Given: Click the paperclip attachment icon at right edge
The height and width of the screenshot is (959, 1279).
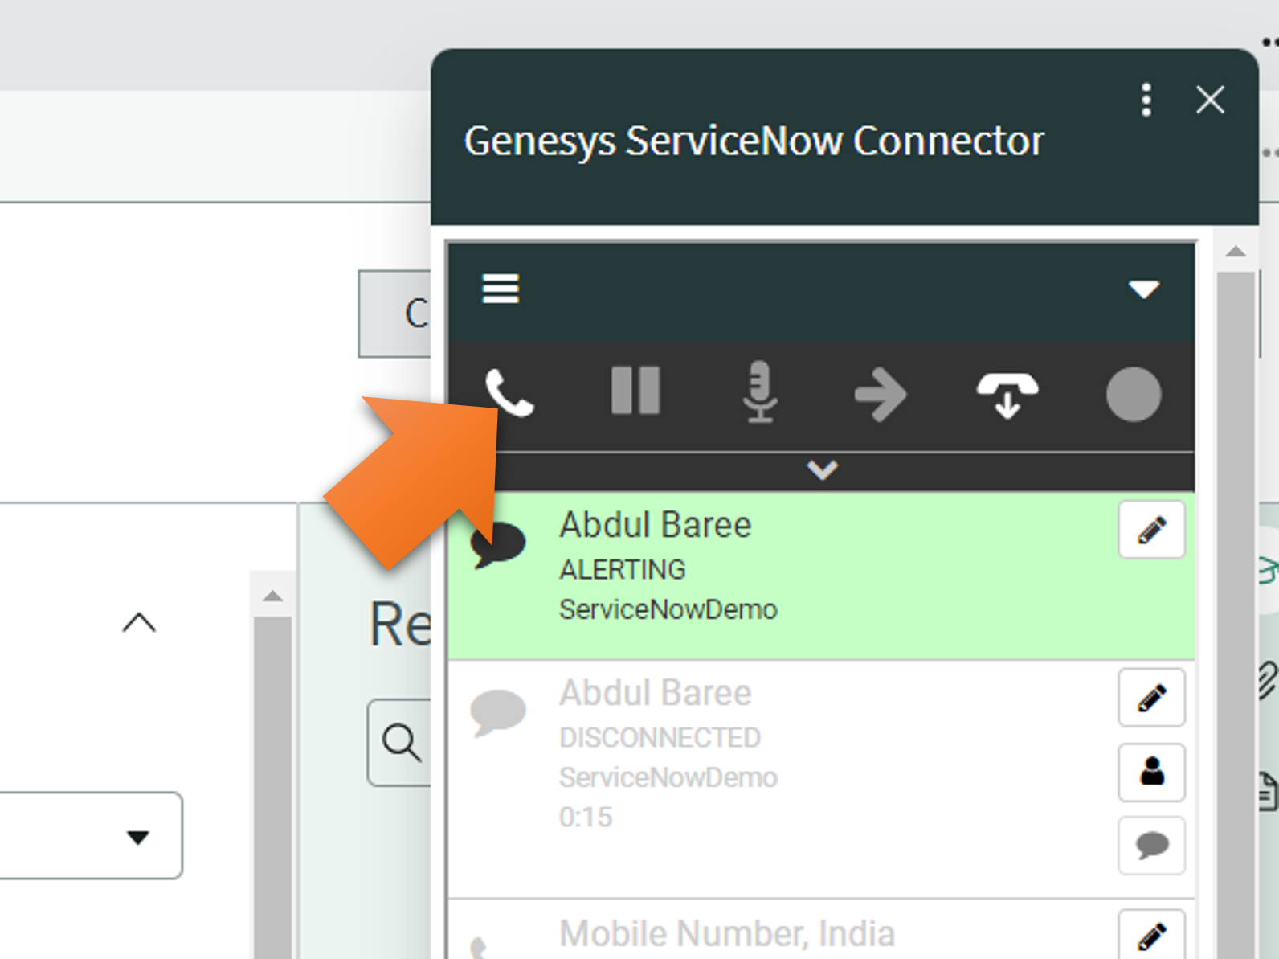Looking at the screenshot, I should (1267, 680).
